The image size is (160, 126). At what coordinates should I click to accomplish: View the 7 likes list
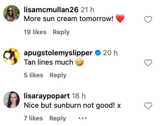tap(33, 118)
